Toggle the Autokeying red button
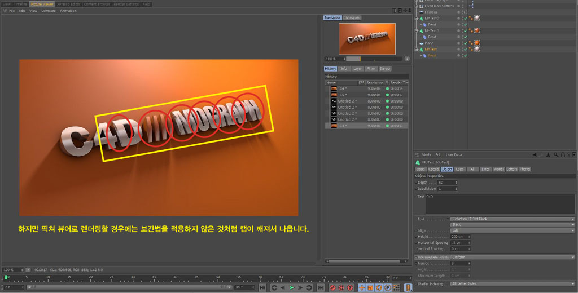 click(x=341, y=287)
